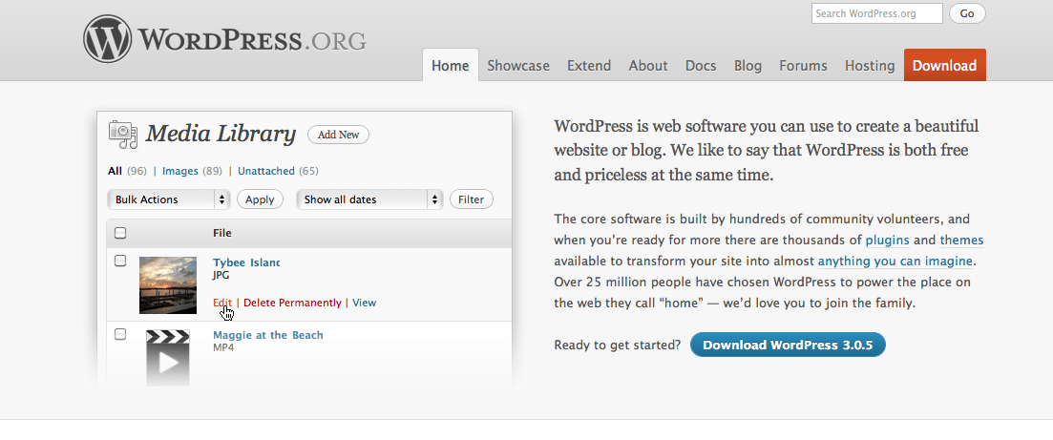Follow the anything you can imagine link
Image resolution: width=1053 pixels, height=440 pixels.
click(x=895, y=261)
